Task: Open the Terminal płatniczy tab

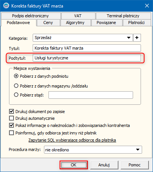Action: click(x=123, y=16)
